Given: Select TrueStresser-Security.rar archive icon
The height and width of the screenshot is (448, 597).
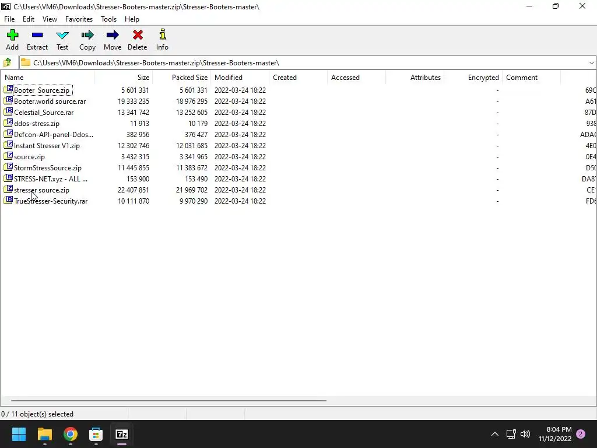Looking at the screenshot, I should click(8, 201).
